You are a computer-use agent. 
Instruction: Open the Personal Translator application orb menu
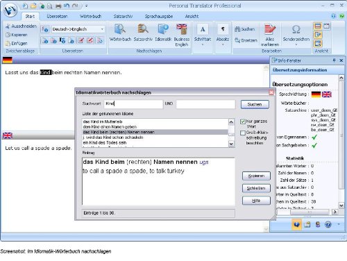[x=10, y=10]
